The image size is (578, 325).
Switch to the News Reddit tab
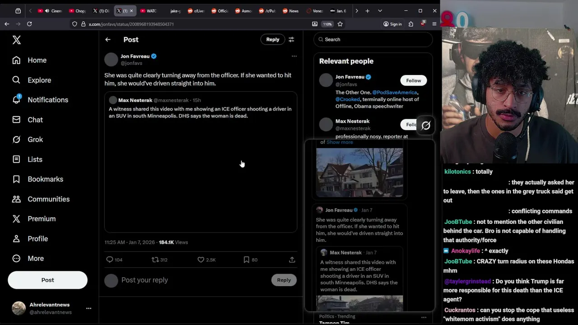(290, 11)
